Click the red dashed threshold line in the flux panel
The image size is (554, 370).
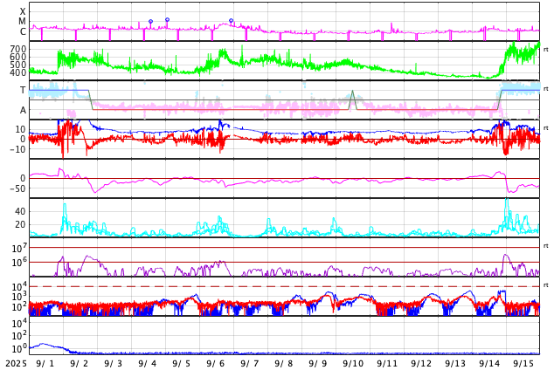[262, 286]
